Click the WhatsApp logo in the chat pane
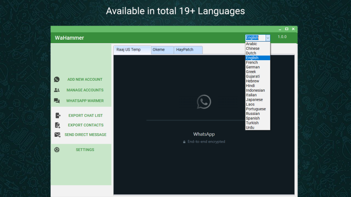Image resolution: width=351 pixels, height=197 pixels. pos(204,102)
